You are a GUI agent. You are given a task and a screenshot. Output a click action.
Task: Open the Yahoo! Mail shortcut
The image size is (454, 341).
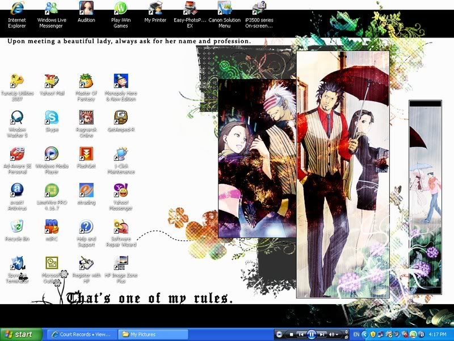(x=52, y=85)
